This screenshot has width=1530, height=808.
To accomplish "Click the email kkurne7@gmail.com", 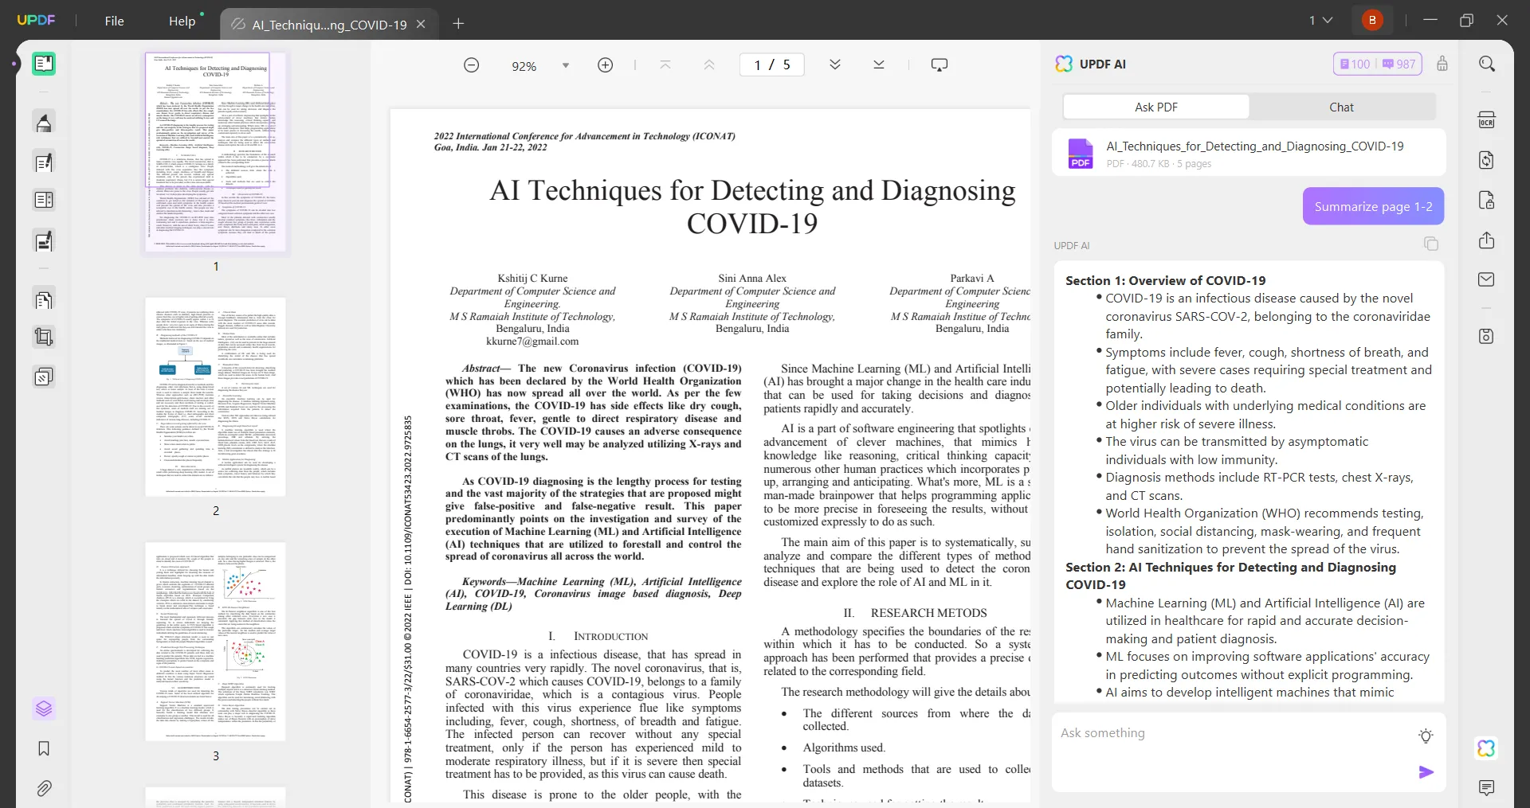I will (x=532, y=342).
